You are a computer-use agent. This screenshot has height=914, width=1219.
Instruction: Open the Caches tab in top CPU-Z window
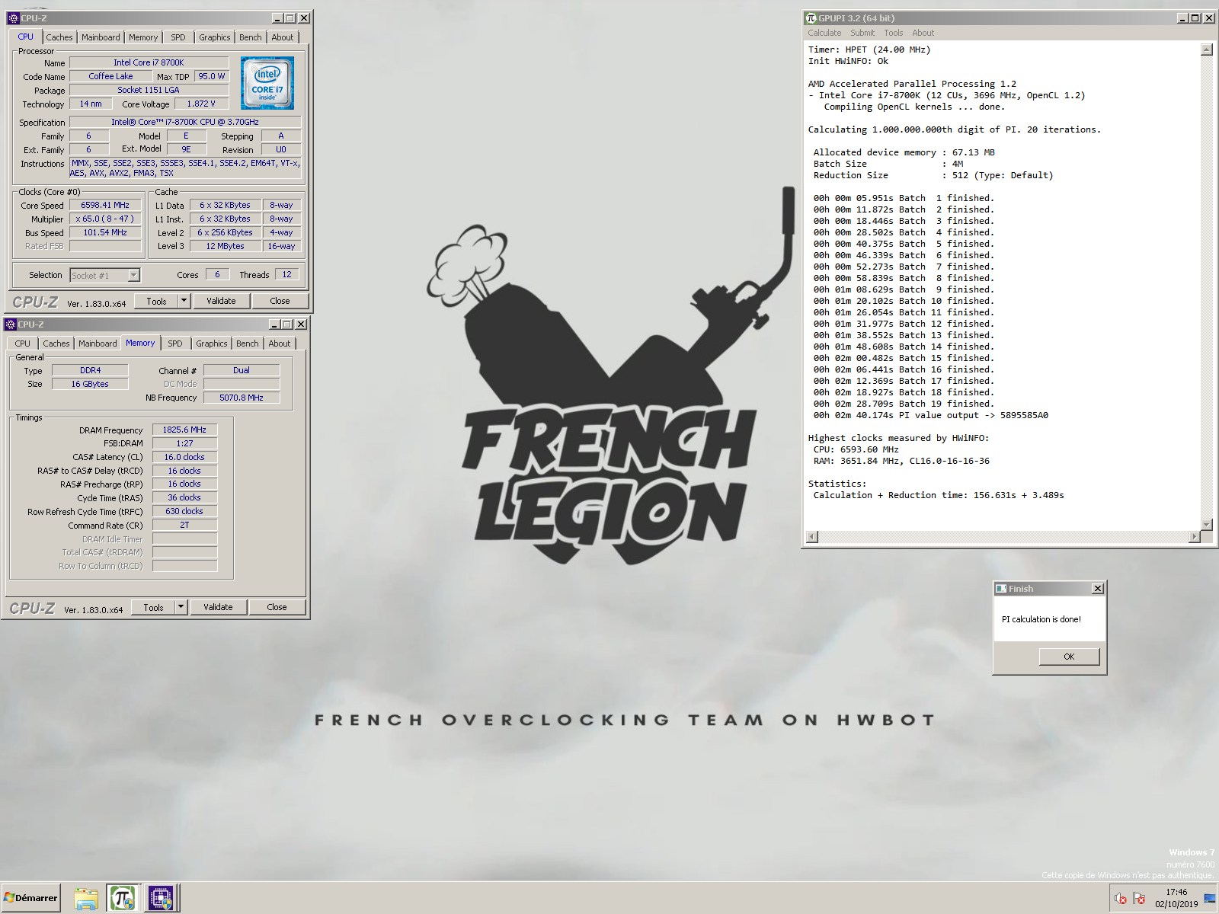pos(59,37)
